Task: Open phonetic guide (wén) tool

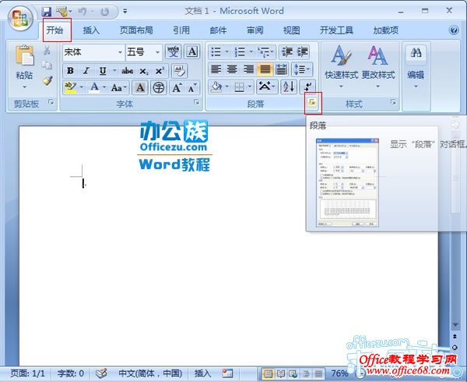Action: (174, 52)
